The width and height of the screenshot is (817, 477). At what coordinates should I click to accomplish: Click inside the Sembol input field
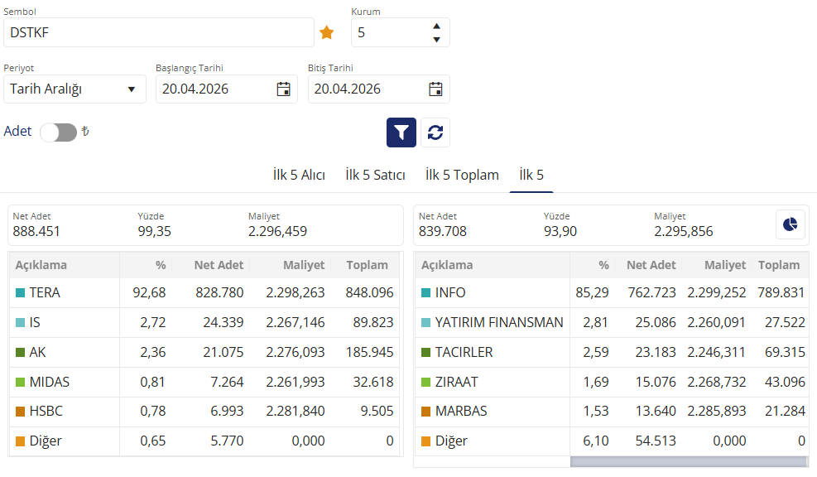coord(157,32)
